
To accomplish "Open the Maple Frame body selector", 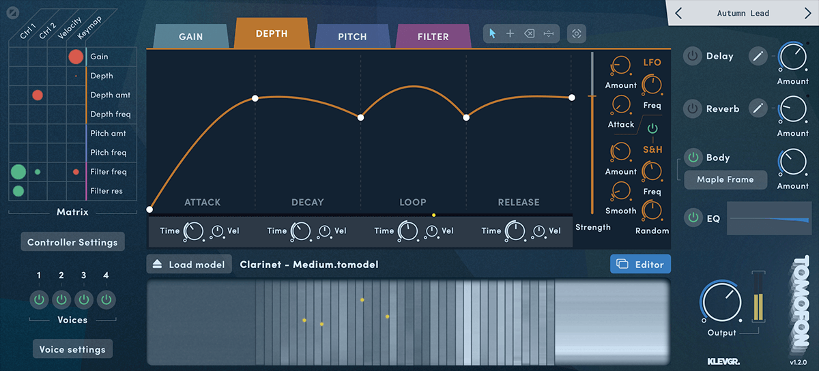I will point(725,180).
